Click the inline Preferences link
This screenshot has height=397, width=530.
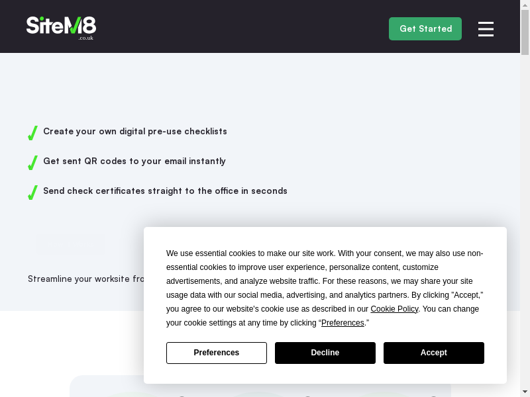pyautogui.click(x=343, y=323)
